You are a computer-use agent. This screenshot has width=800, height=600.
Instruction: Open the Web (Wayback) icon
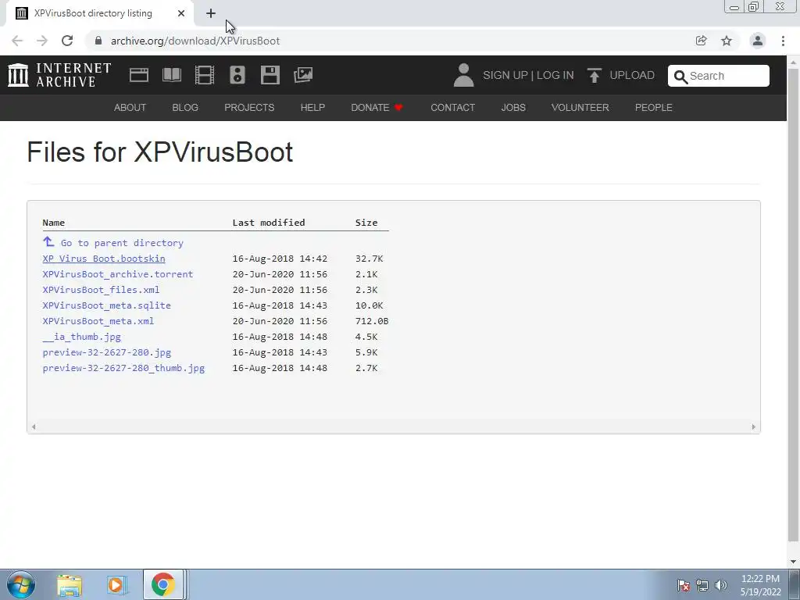point(139,75)
